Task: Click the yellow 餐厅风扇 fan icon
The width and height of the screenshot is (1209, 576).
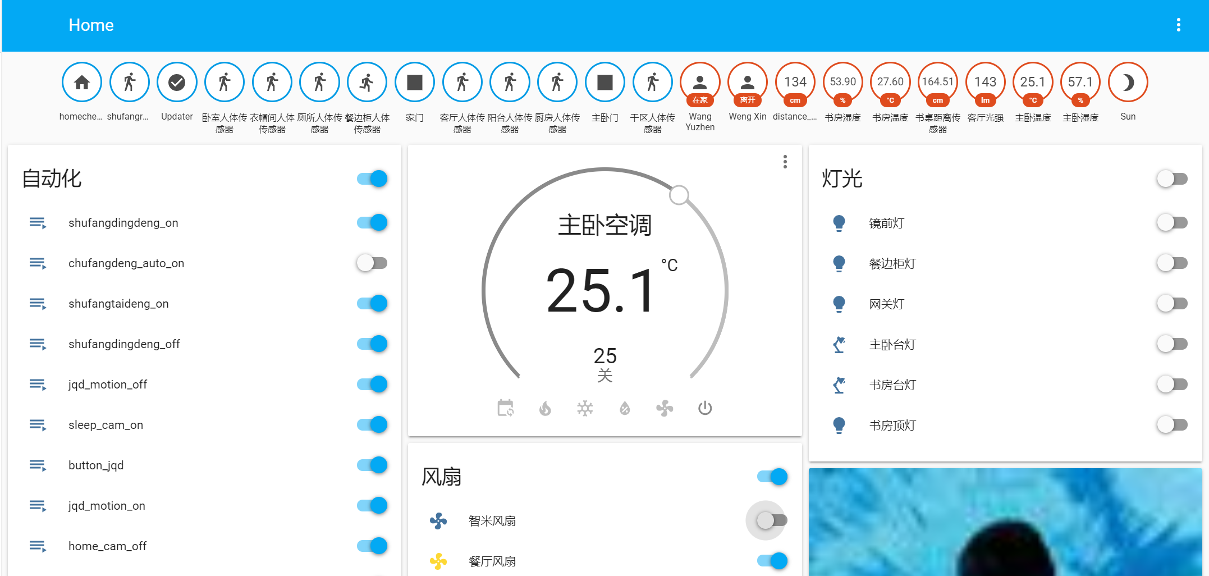Action: 438,561
